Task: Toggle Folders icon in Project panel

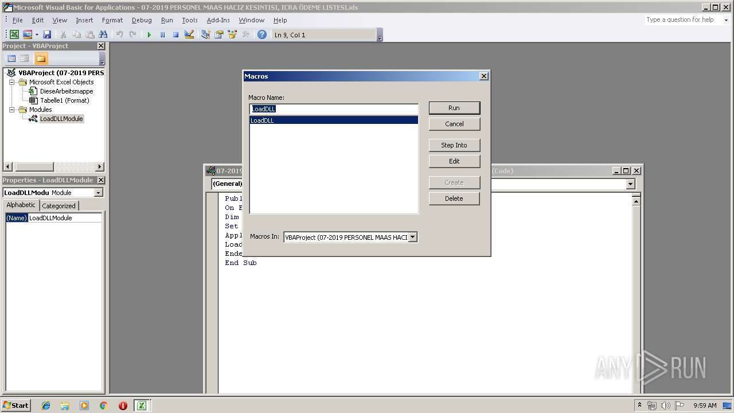Action: (x=41, y=59)
